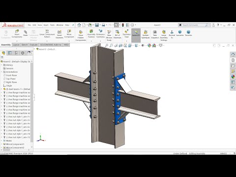236x177 pixels.
Task: Open Reference Geometry tool
Action: [x=100, y=33]
